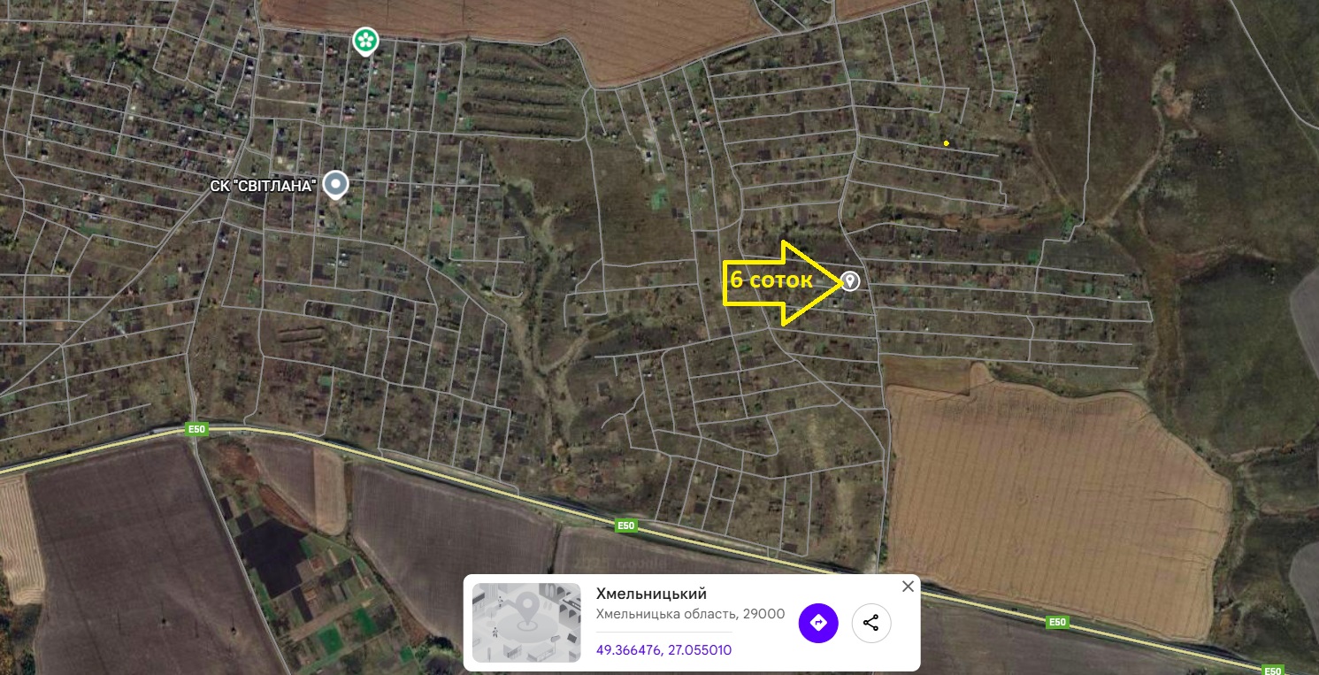Click the green park marker icon
Viewport: 1319px width, 675px height.
click(x=365, y=41)
